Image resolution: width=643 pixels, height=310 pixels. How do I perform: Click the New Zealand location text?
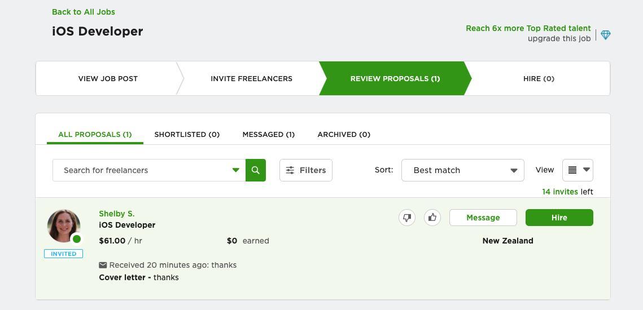click(x=508, y=241)
